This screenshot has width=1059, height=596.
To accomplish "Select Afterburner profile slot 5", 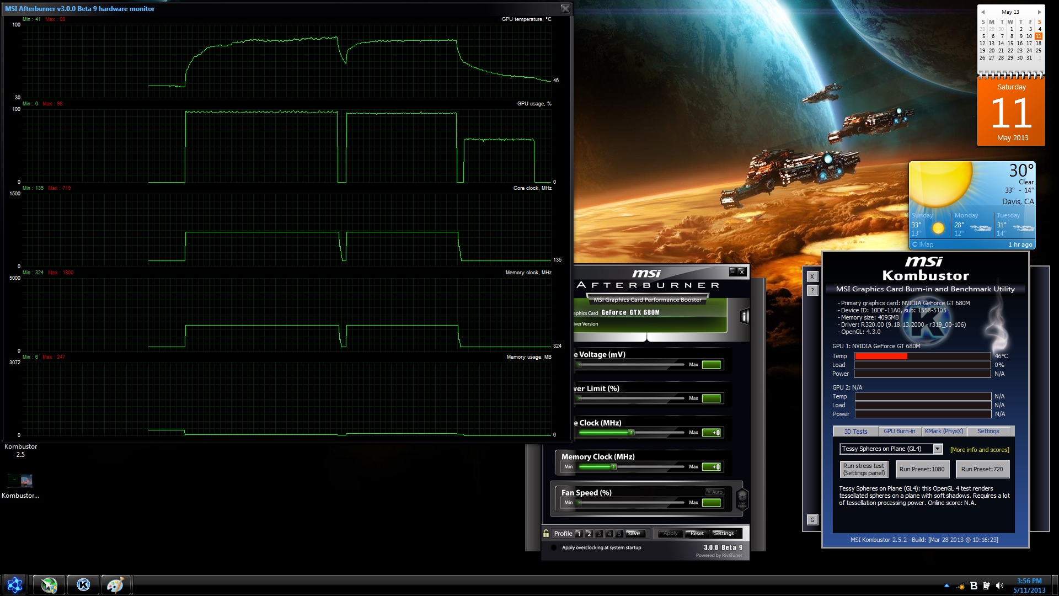I will (619, 534).
